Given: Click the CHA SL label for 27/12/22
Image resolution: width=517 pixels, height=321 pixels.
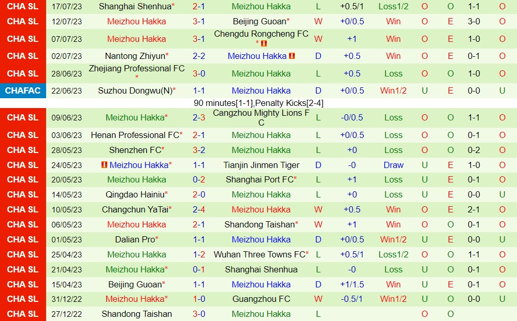Looking at the screenshot, I should click(x=23, y=314).
